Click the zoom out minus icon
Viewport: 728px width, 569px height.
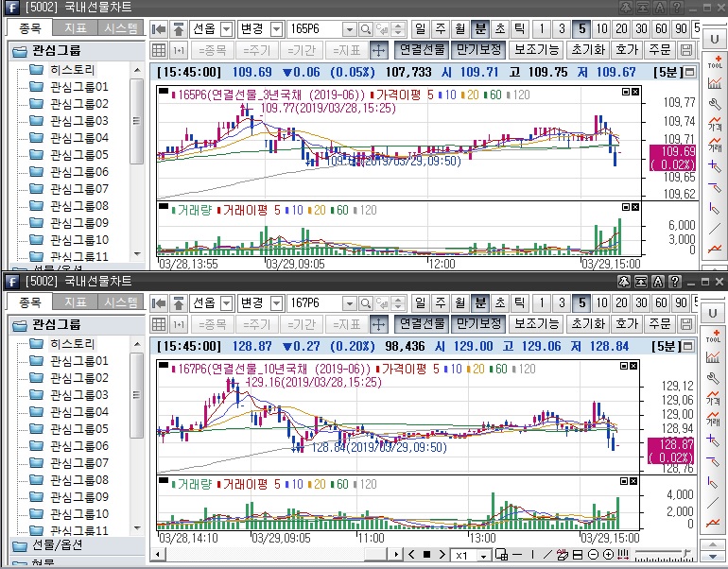[595, 554]
